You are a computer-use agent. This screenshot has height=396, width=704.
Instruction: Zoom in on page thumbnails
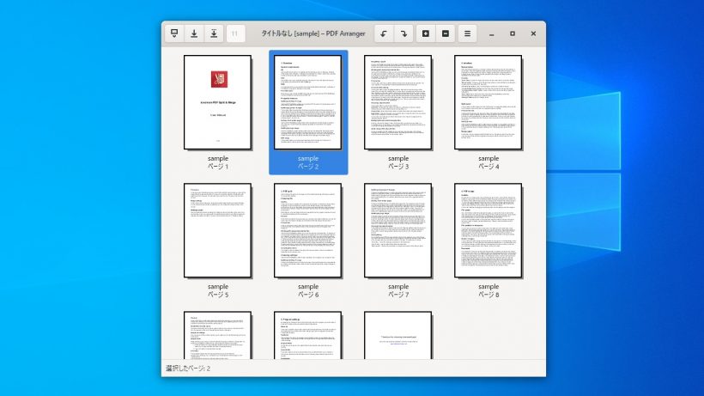426,34
